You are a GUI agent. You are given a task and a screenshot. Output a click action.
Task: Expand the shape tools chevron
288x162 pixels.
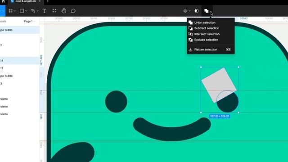(26, 11)
